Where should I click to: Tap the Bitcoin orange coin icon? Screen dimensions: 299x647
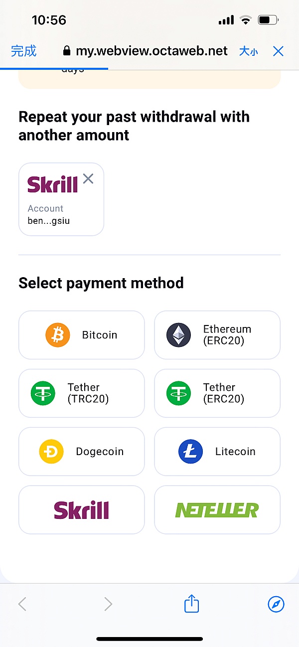pos(58,335)
